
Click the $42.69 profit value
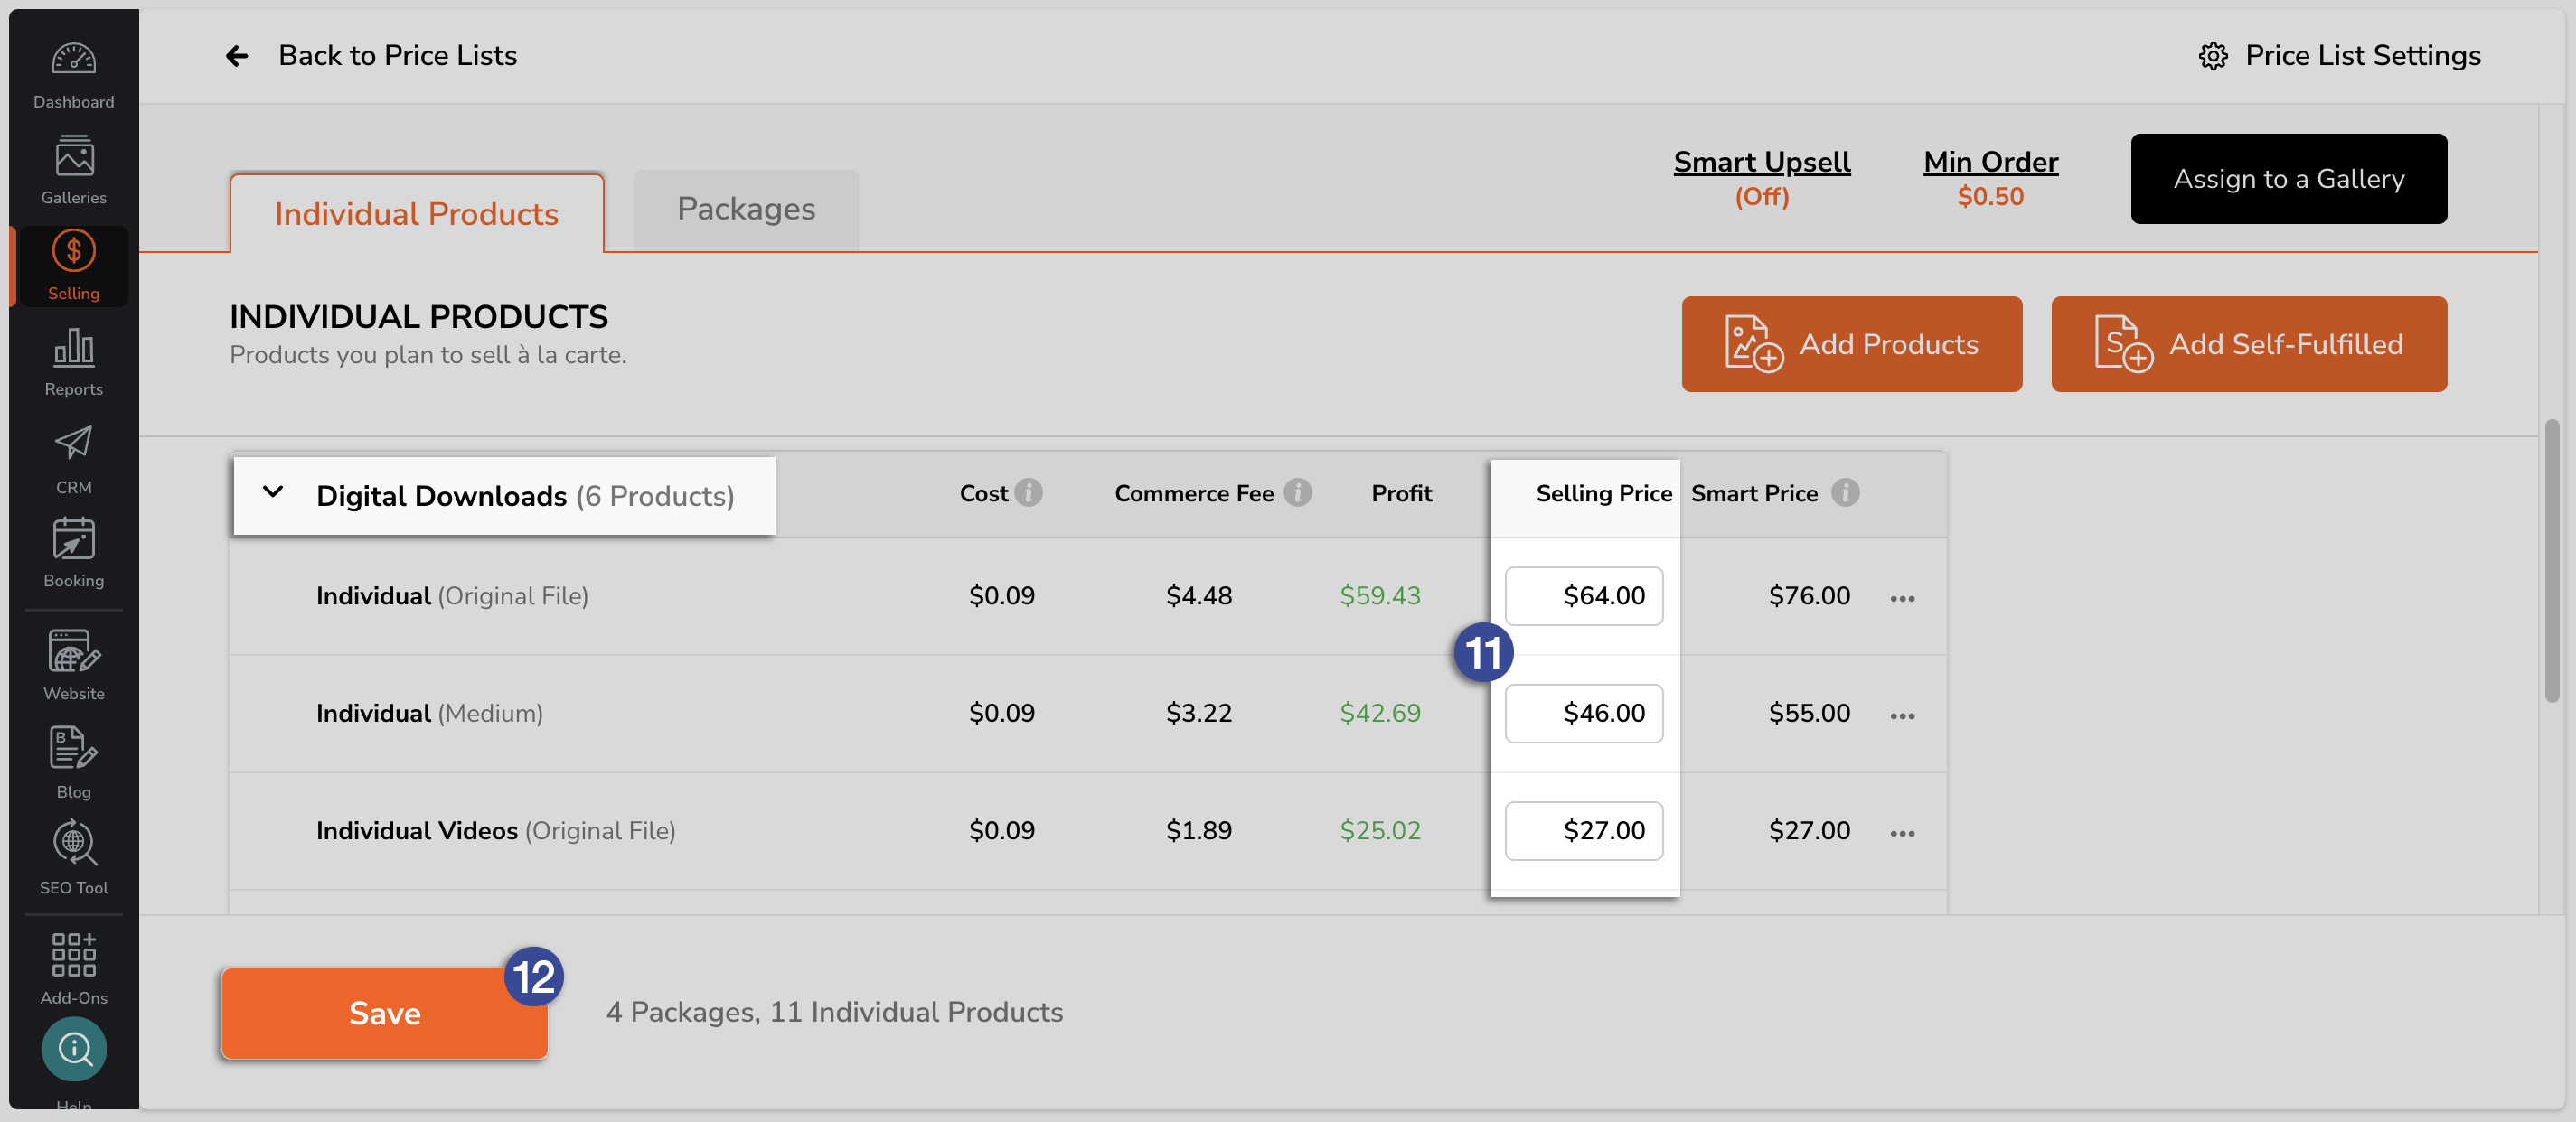pyautogui.click(x=1379, y=714)
